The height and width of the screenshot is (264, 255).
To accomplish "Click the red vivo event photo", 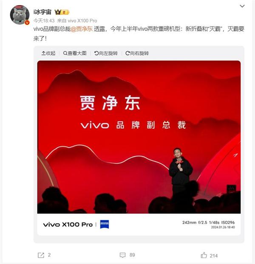I will [x=139, y=137].
